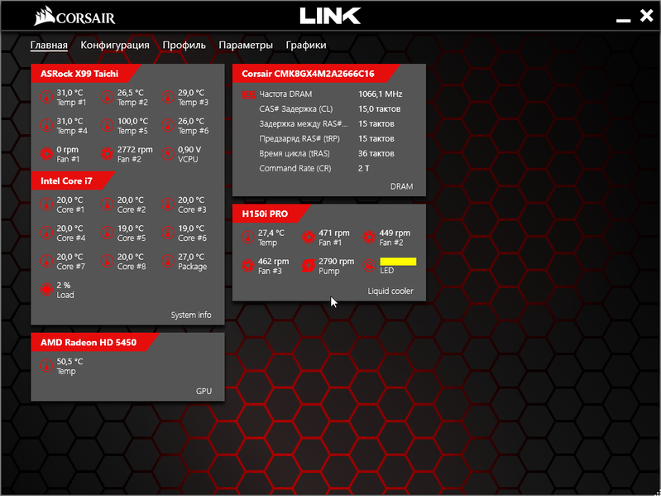
Task: Go to the Параметры tab
Action: click(246, 46)
